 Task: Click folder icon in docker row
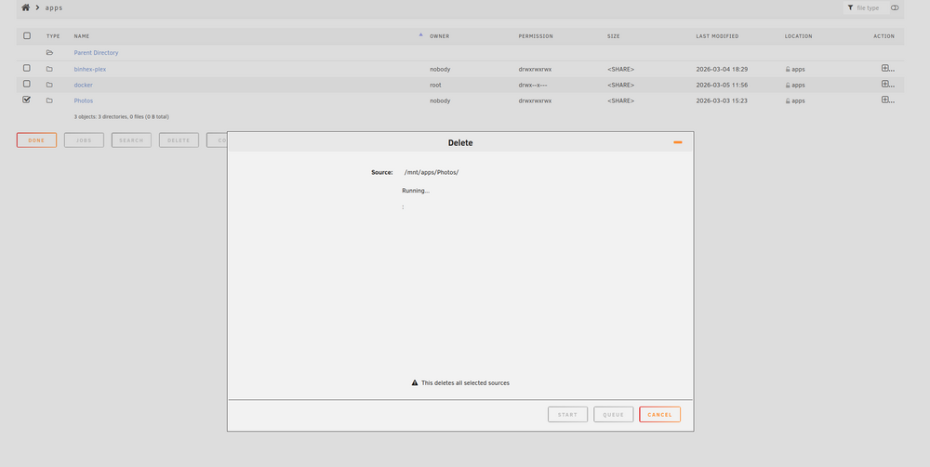click(50, 85)
